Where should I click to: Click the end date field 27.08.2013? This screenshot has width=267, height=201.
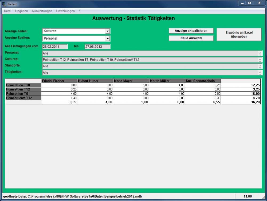point(97,47)
